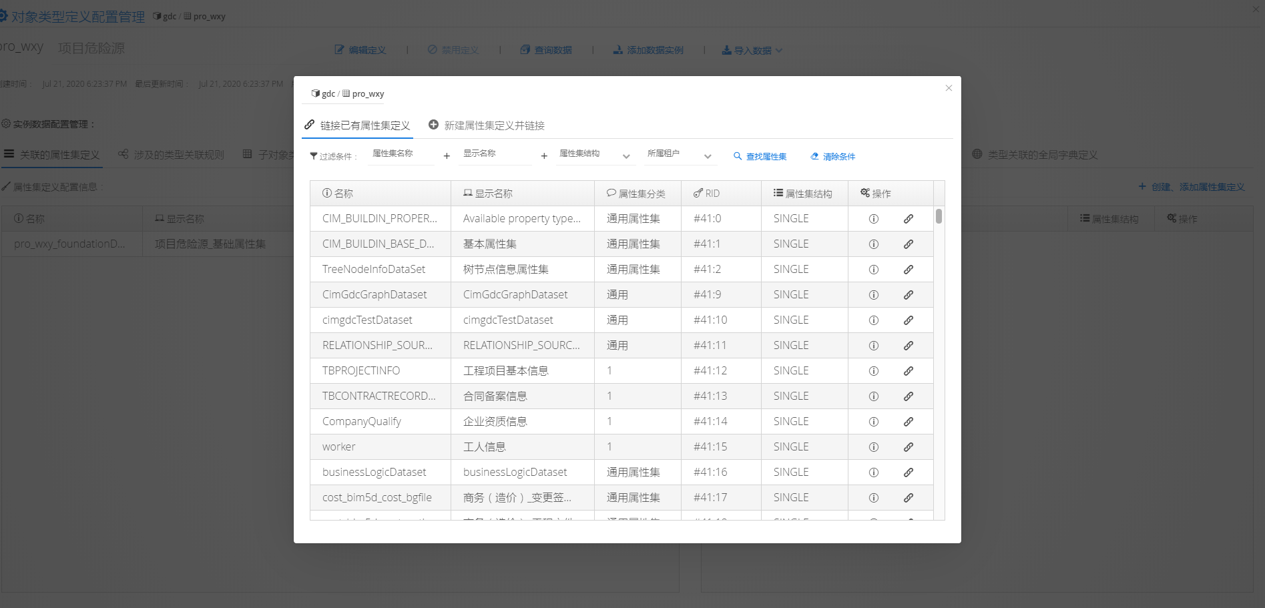
Task: Click plus icon after 显示名称 filter
Action: coord(544,156)
